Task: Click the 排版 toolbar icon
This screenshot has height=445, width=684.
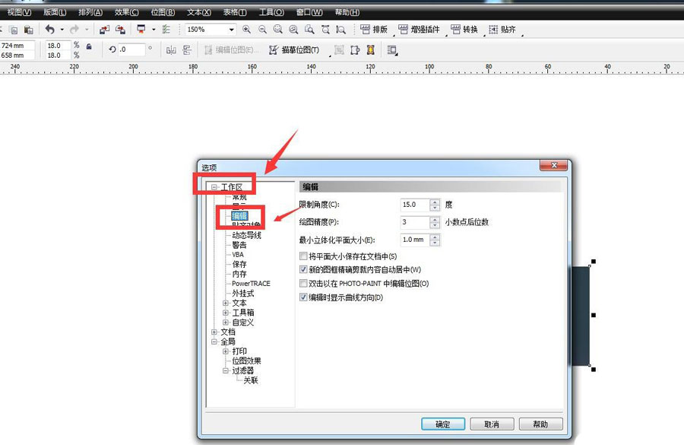Action: (x=375, y=30)
